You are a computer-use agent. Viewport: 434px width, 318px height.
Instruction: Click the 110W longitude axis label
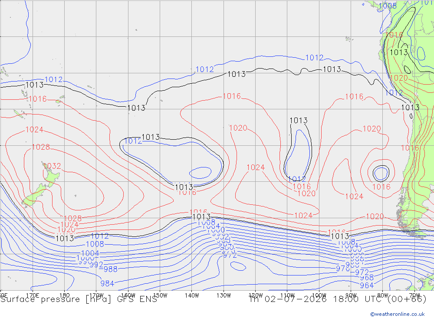point(287,295)
